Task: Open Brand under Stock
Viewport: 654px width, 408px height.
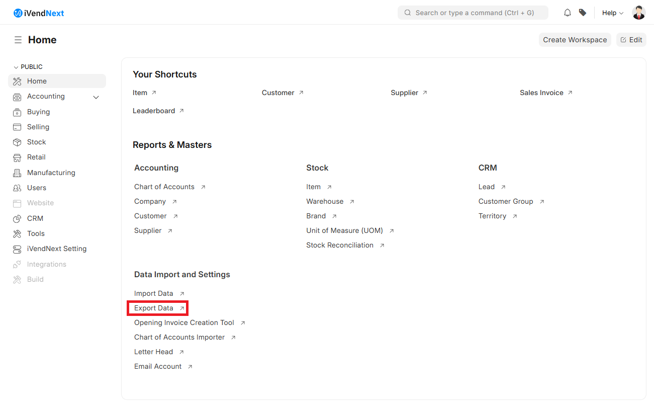Action: click(316, 216)
